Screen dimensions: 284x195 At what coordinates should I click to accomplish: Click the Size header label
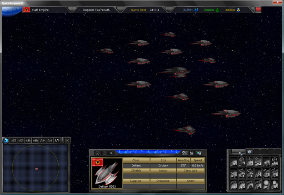point(163,160)
